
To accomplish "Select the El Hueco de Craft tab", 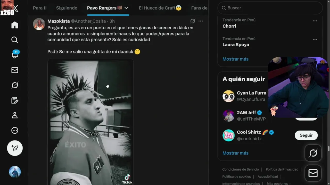I will click(160, 8).
